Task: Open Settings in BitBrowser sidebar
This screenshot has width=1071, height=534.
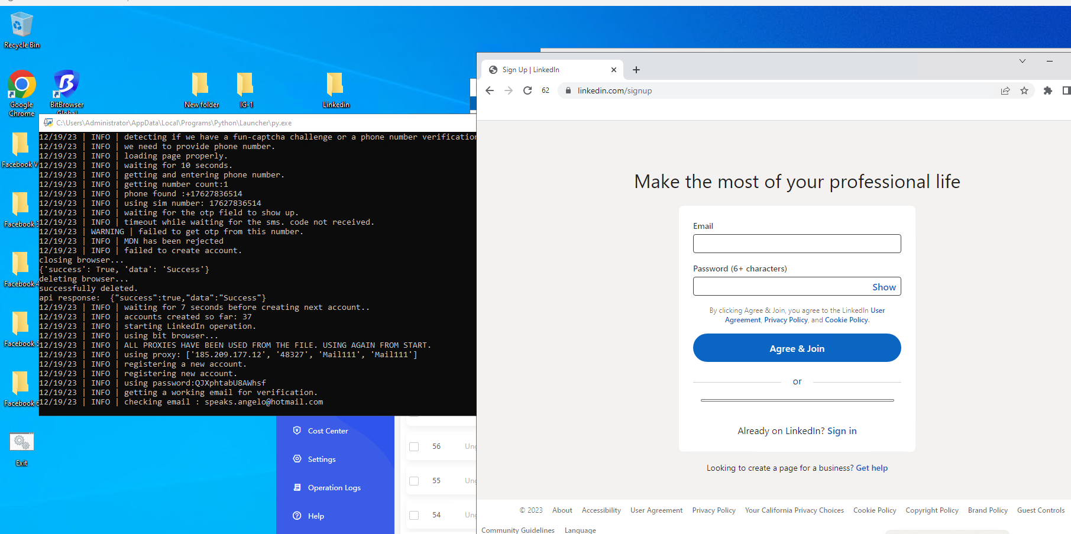Action: (x=322, y=459)
